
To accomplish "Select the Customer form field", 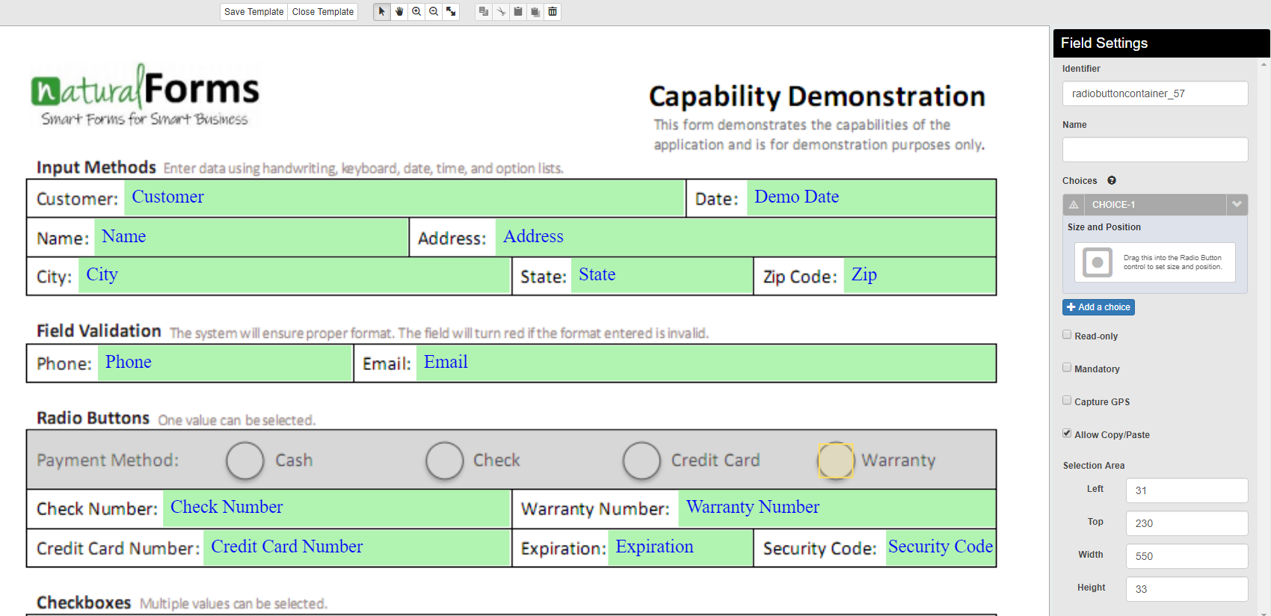I will click(x=404, y=198).
